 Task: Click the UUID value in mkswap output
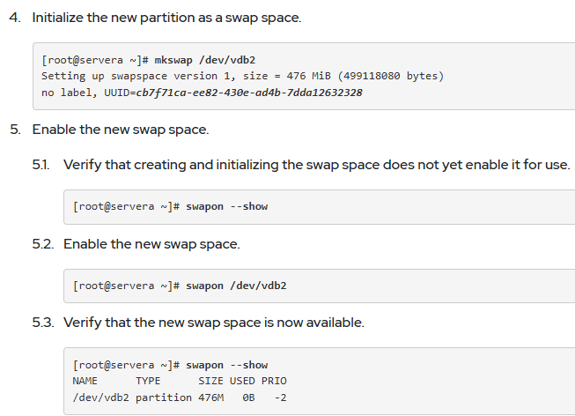coord(249,93)
